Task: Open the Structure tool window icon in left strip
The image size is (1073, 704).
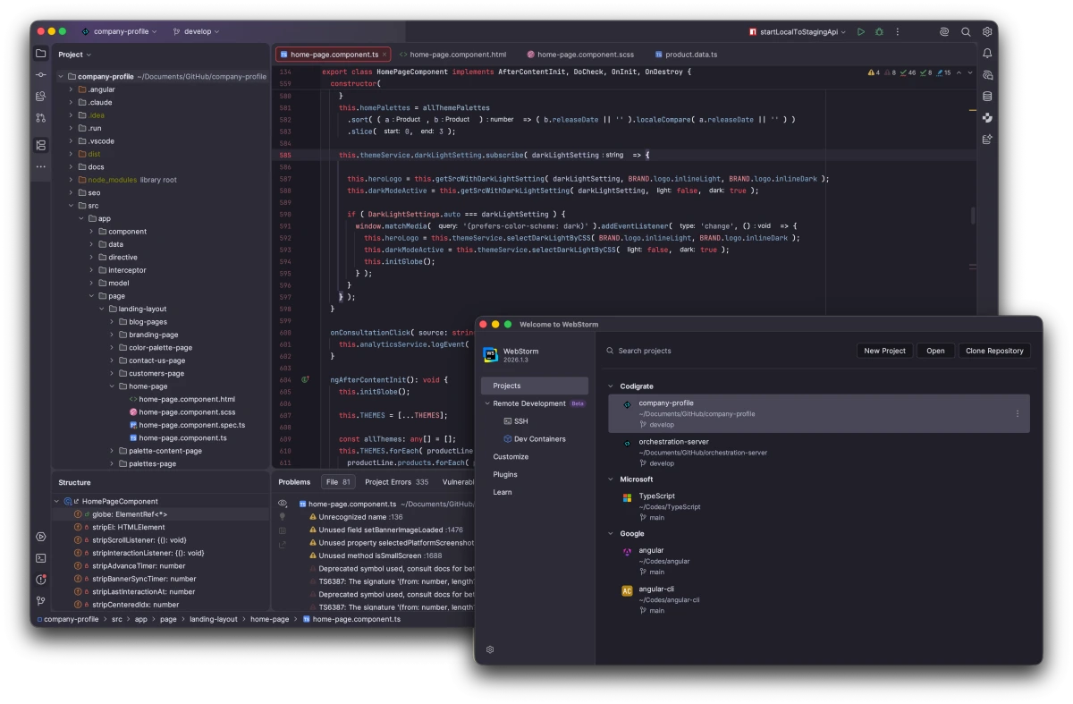Action: tap(40, 145)
